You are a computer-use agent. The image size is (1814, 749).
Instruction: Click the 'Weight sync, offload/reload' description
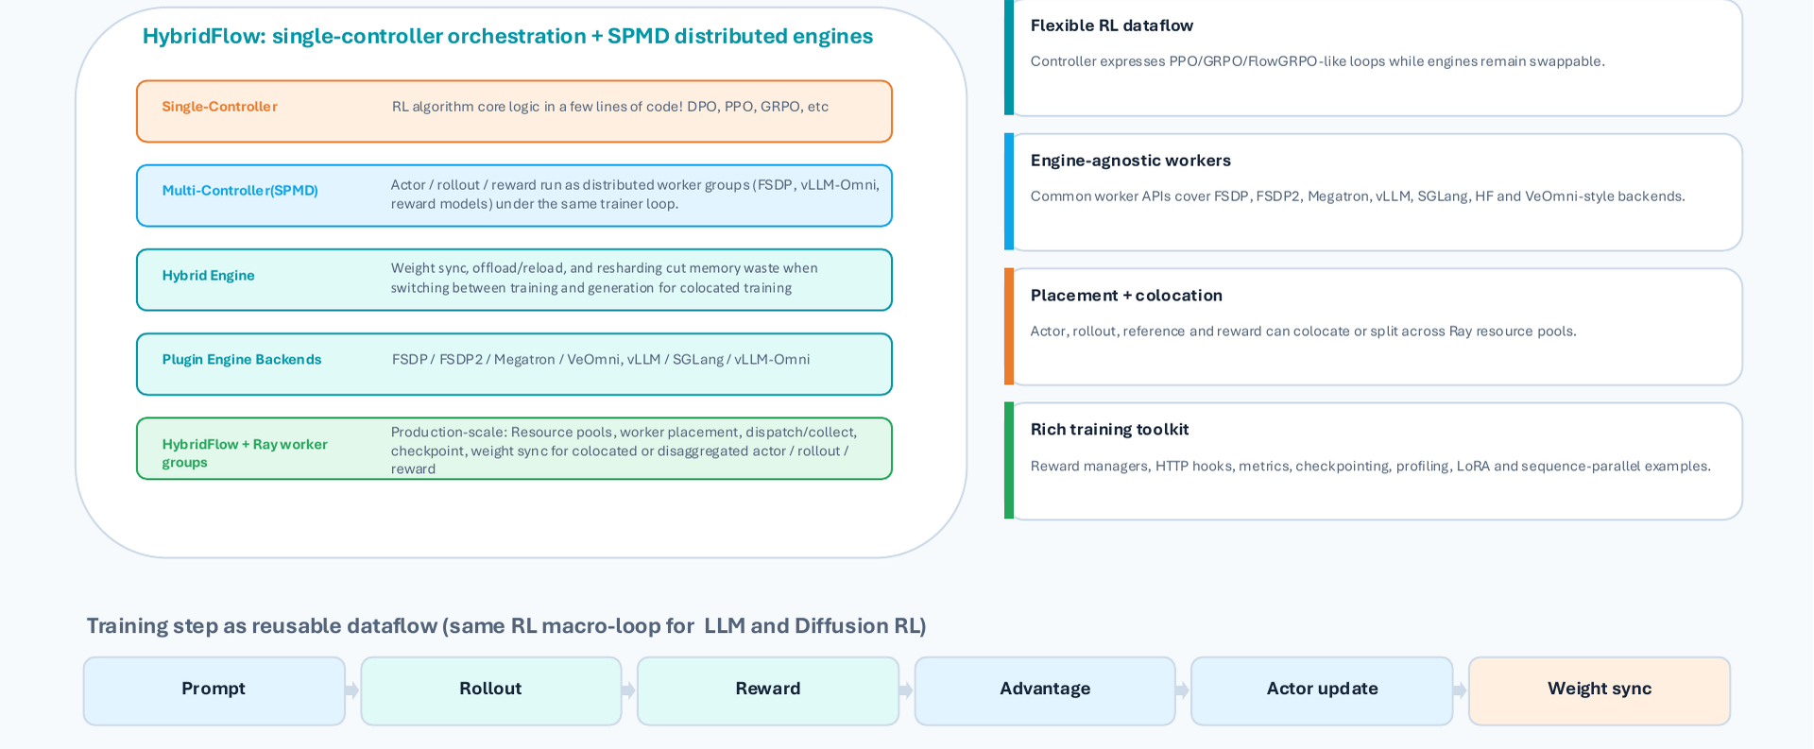pos(605,278)
